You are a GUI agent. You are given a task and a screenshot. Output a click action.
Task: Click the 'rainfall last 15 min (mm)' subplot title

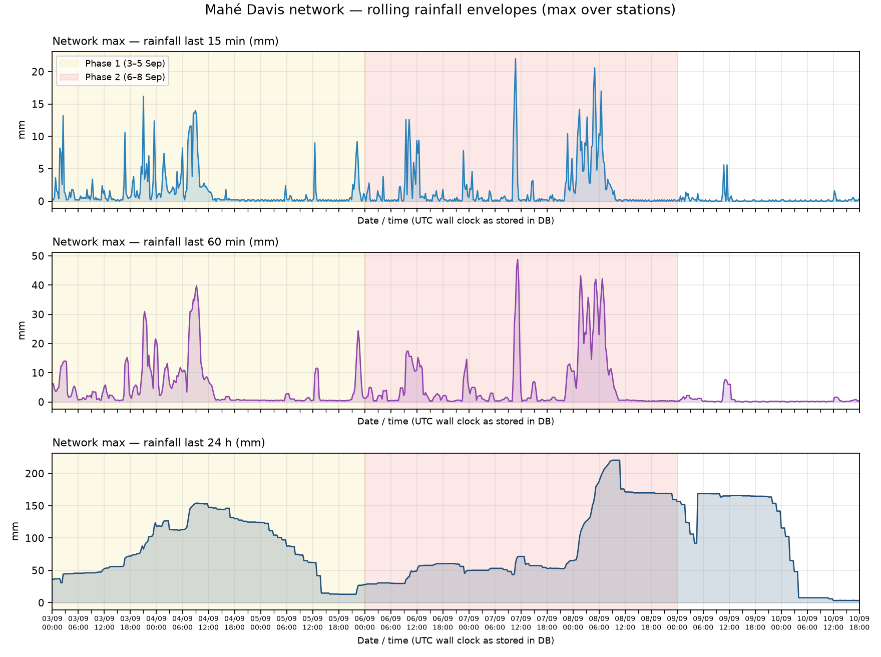(x=165, y=41)
